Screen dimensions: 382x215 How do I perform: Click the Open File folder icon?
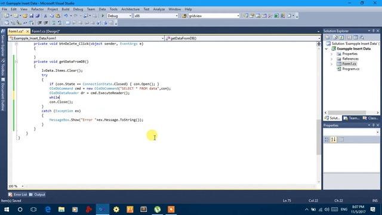(x=25, y=16)
